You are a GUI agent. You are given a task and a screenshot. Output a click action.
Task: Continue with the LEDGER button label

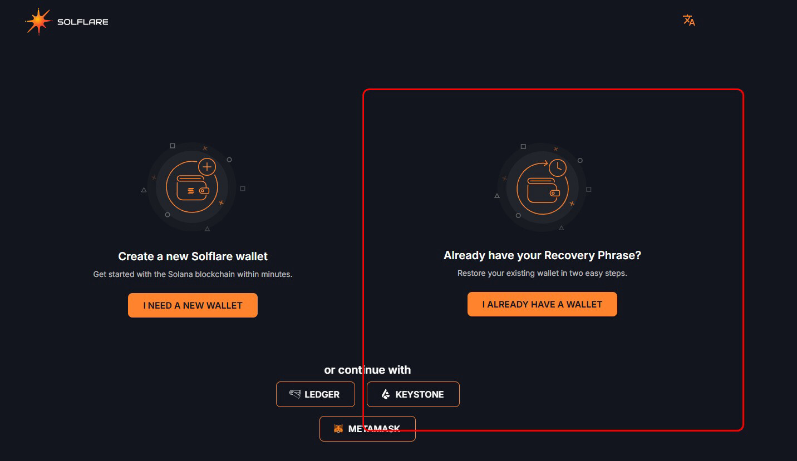(x=322, y=394)
